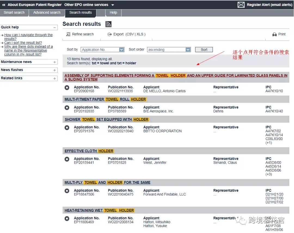Open Register Alert (email alerts) link
The image size is (294, 233).
[269, 5]
